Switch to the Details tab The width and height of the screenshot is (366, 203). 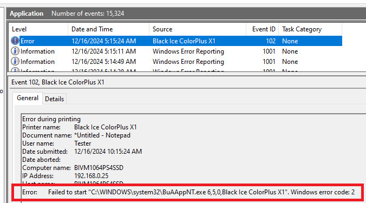pyautogui.click(x=54, y=99)
